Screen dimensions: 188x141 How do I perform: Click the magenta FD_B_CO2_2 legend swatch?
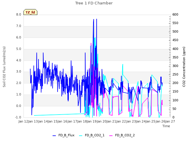111,136
